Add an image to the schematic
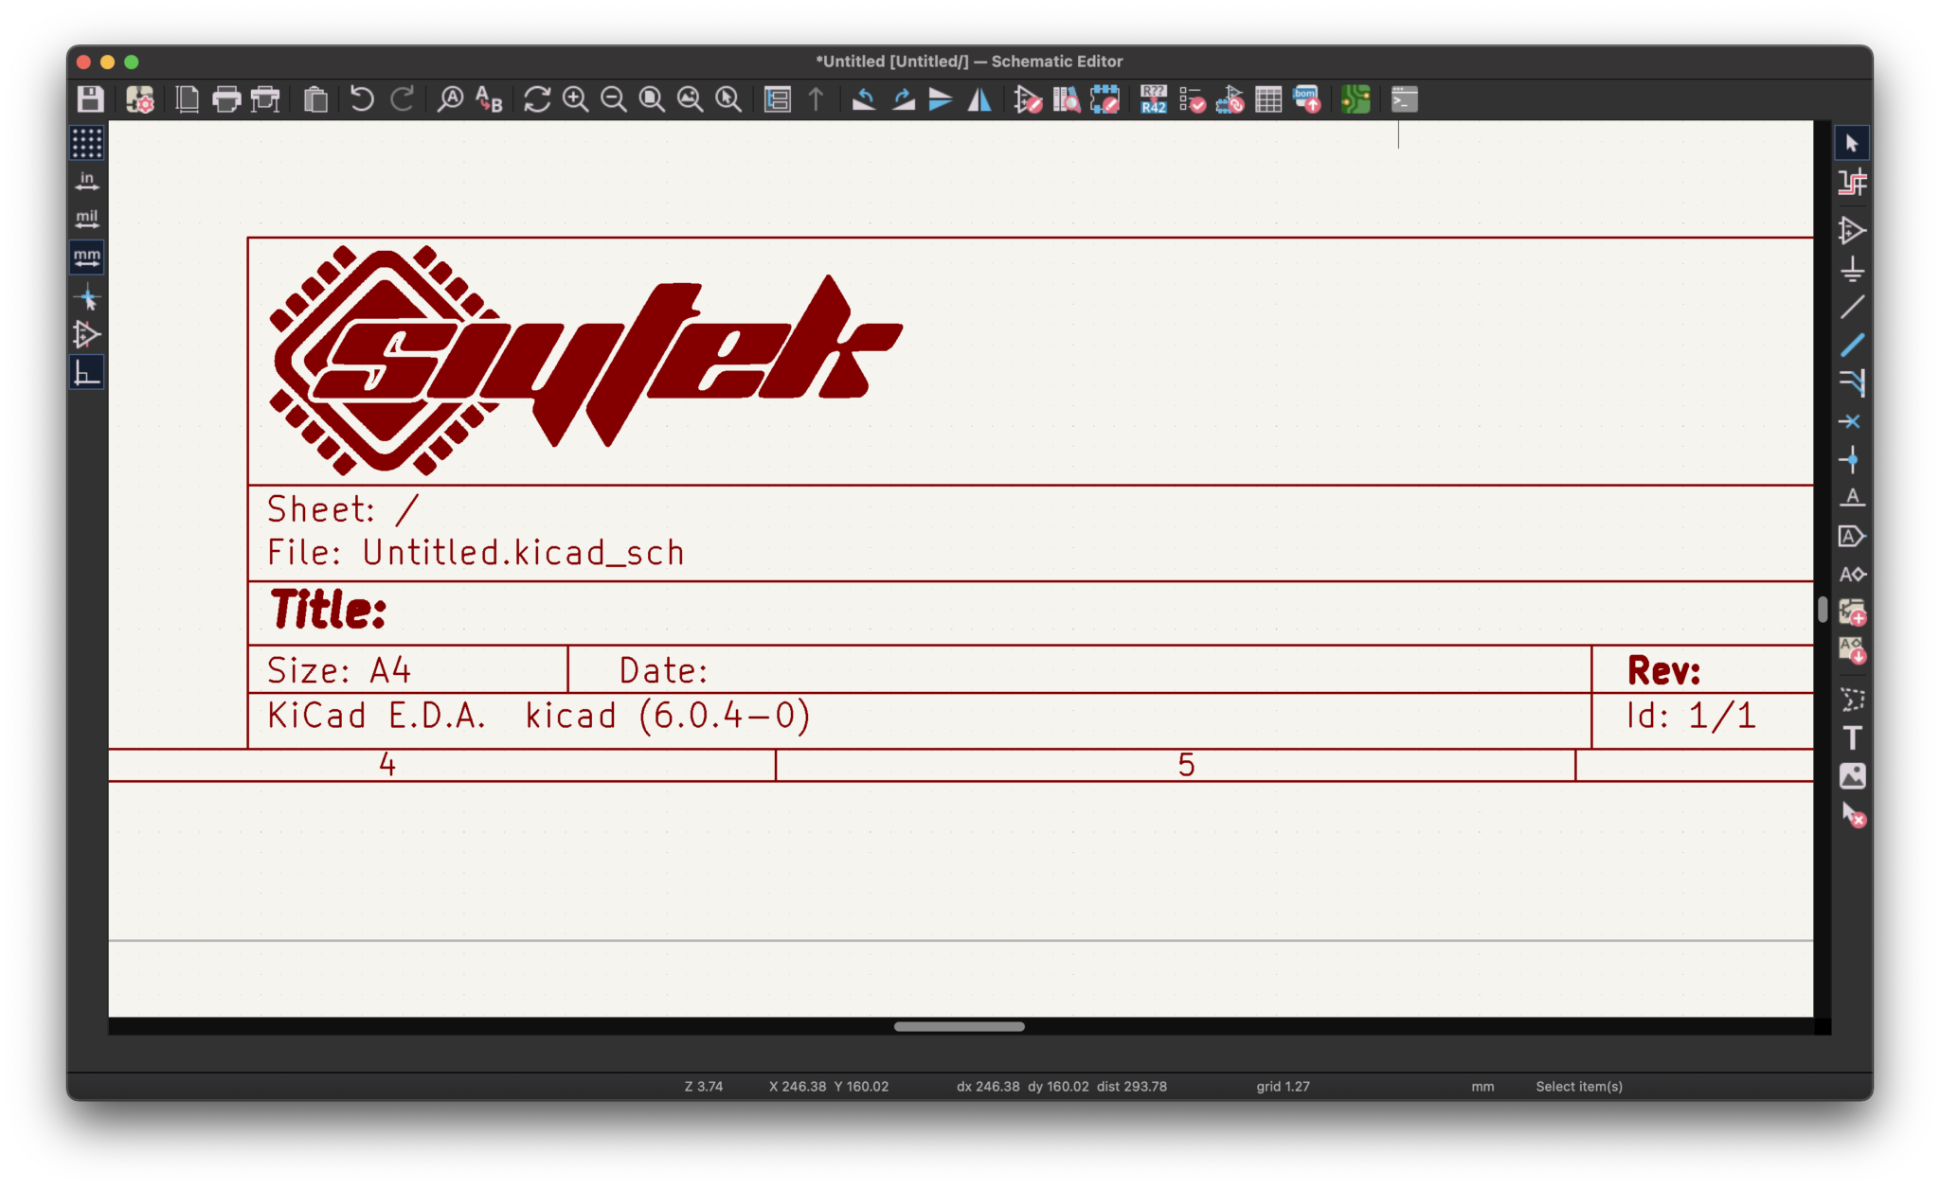Viewport: 1940px width, 1189px height. pos(1854,776)
